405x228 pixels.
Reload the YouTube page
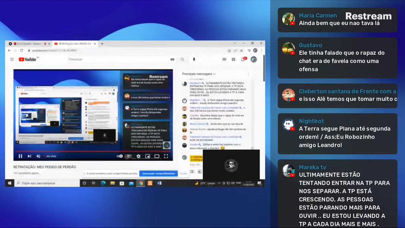[21, 50]
